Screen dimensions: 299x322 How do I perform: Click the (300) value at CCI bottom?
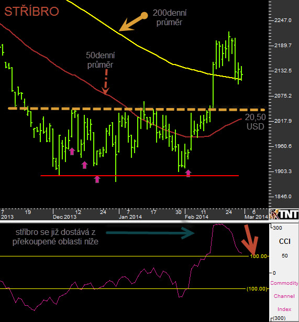coord(279,318)
